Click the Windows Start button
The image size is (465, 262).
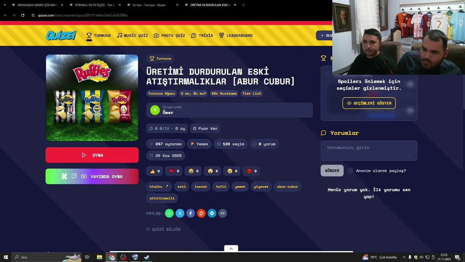click(6, 257)
